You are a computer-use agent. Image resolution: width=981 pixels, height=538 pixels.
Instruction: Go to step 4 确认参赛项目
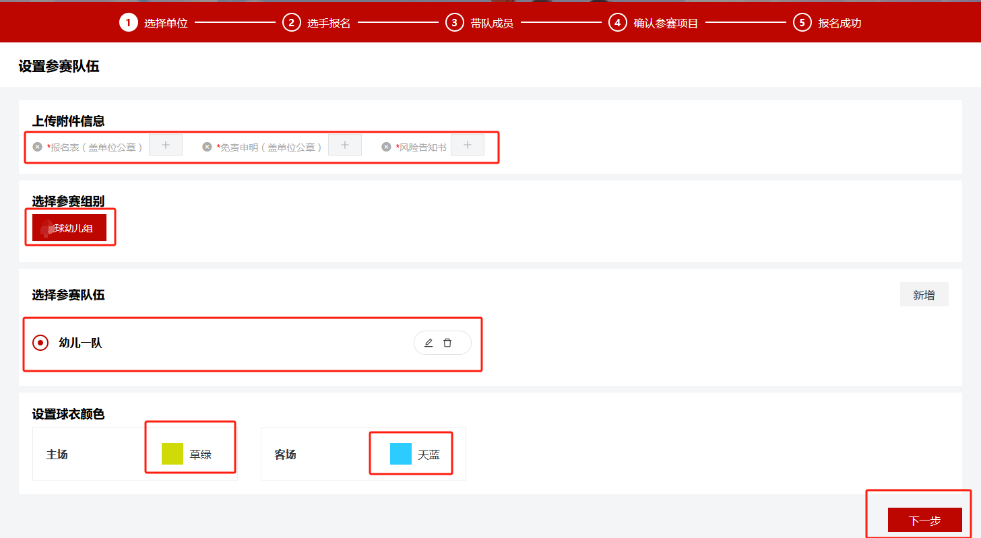(654, 23)
